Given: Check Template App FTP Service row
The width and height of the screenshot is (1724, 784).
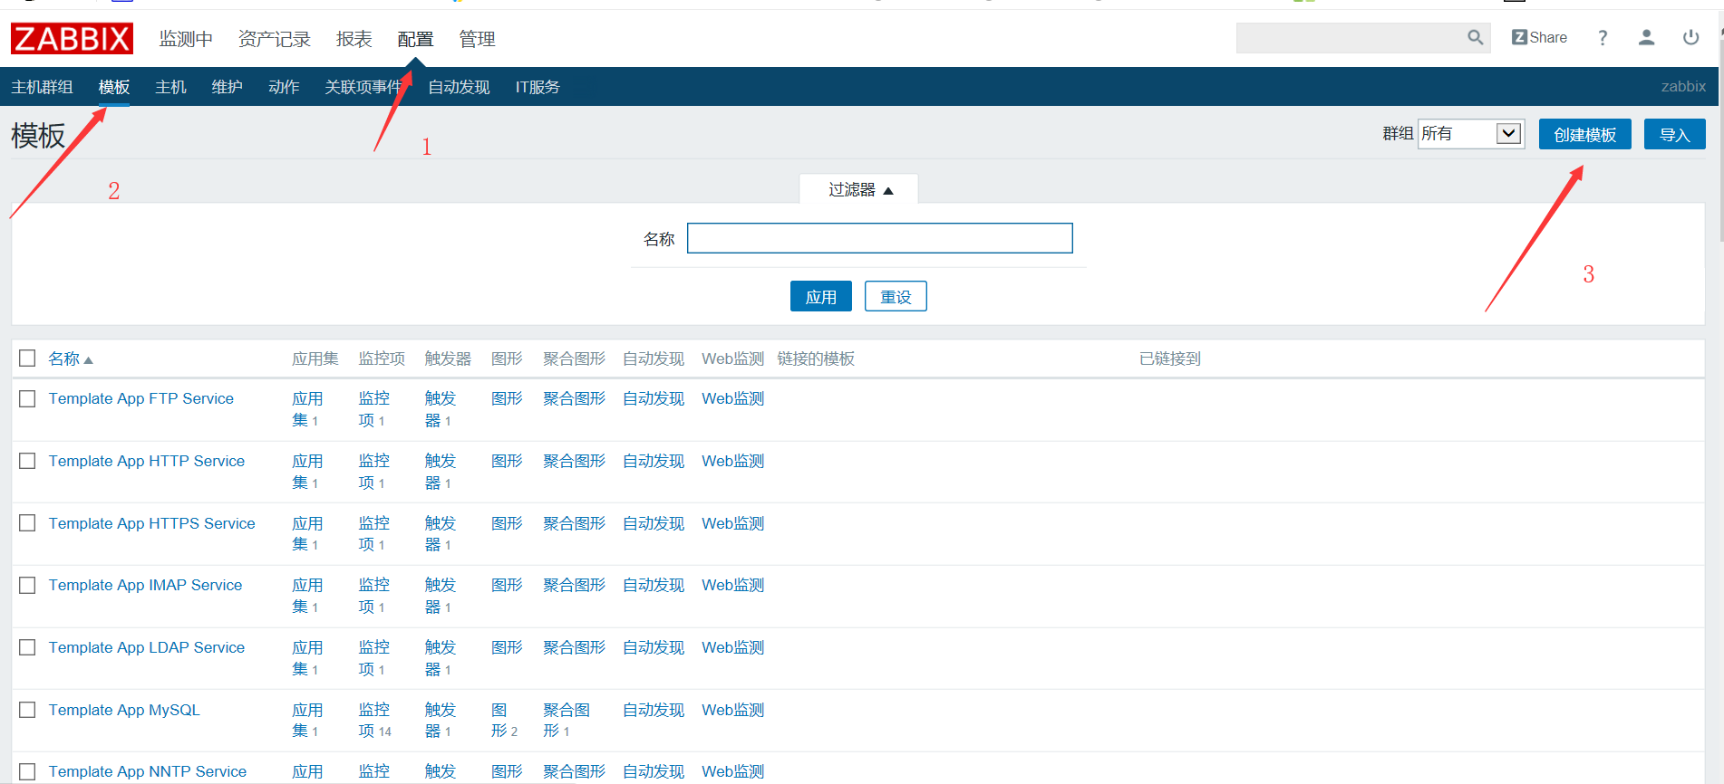Looking at the screenshot, I should coord(27,398).
